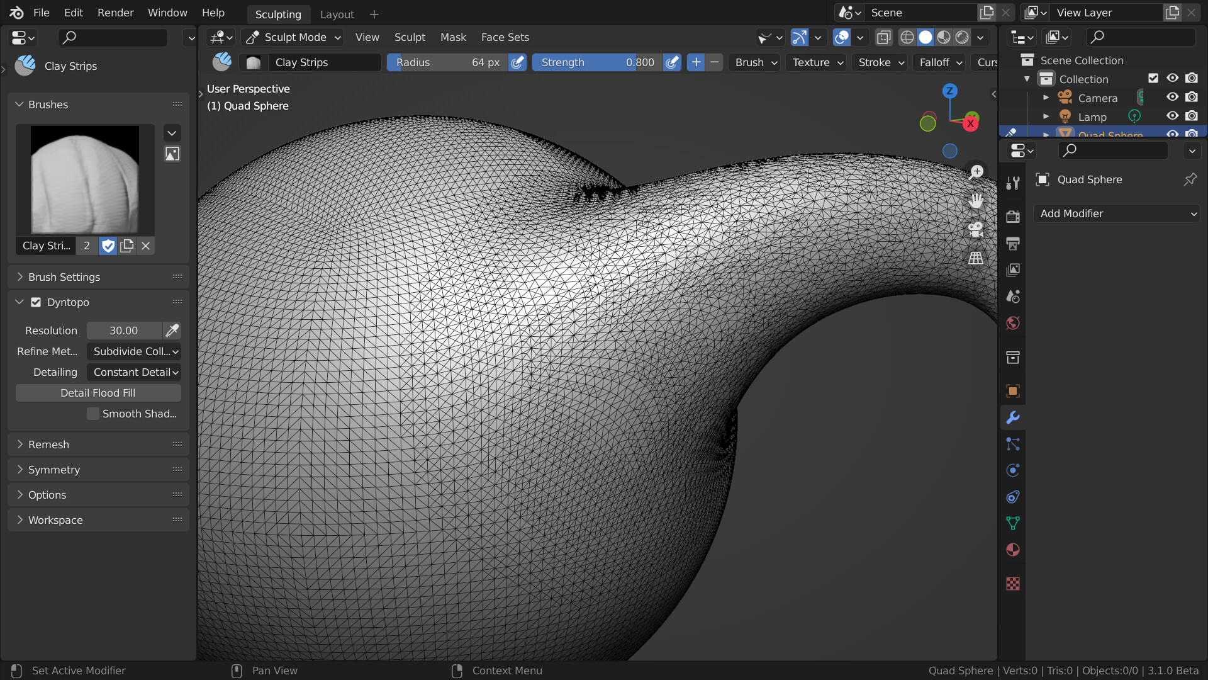Viewport: 1208px width, 680px height.
Task: Toggle the Smooth Shading checkbox
Action: [x=92, y=414]
